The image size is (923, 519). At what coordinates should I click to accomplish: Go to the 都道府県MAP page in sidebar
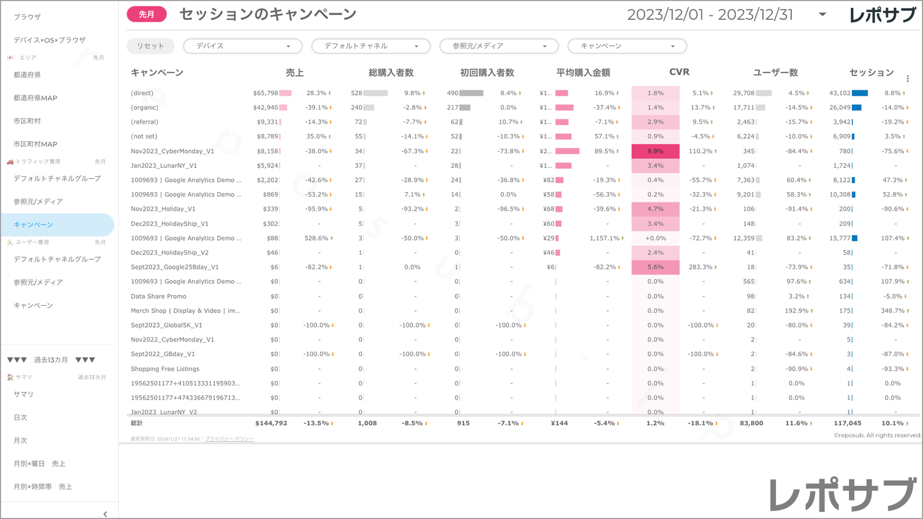(x=36, y=98)
